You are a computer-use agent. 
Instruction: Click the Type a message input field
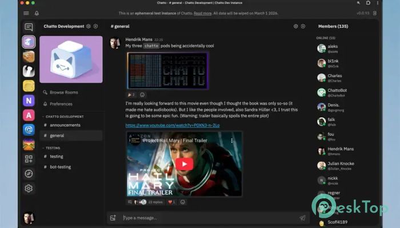click(x=209, y=218)
